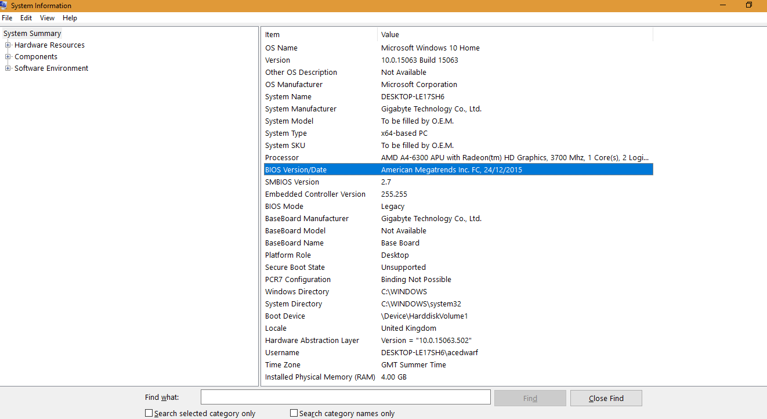Select the Locale row
This screenshot has width=767, height=419.
(457, 328)
